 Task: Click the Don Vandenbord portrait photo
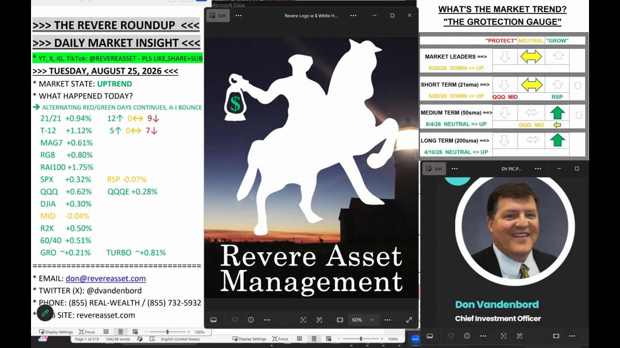[x=515, y=230]
